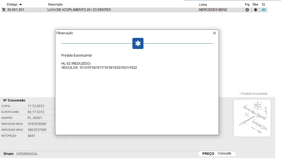Toggle the sort arrow next to Código
Image resolution: width=281 pixels, height=161 pixels.
pos(21,4)
